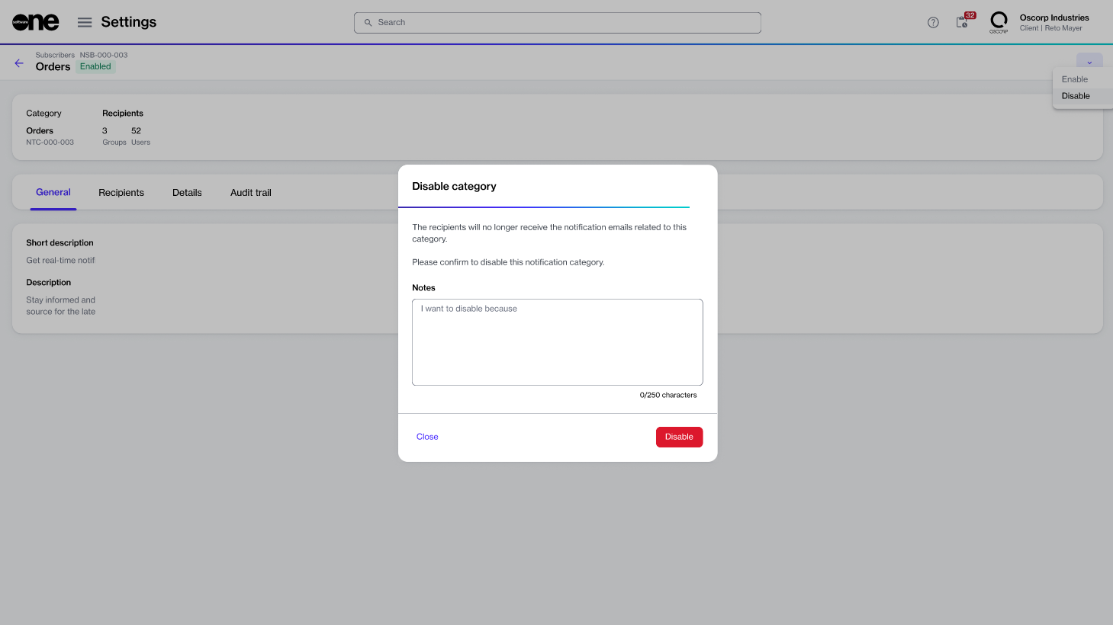Viewport: 1113px width, 625px height.
Task: Open the help question mark icon
Action: point(933,22)
